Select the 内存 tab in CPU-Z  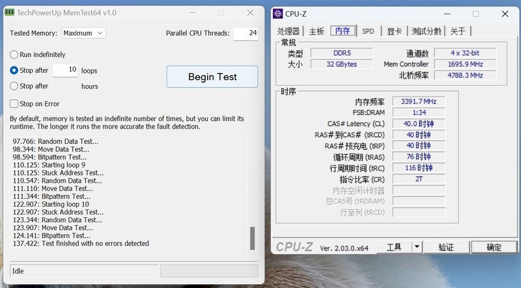click(343, 31)
